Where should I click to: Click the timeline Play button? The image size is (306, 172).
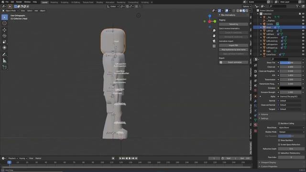point(130,158)
